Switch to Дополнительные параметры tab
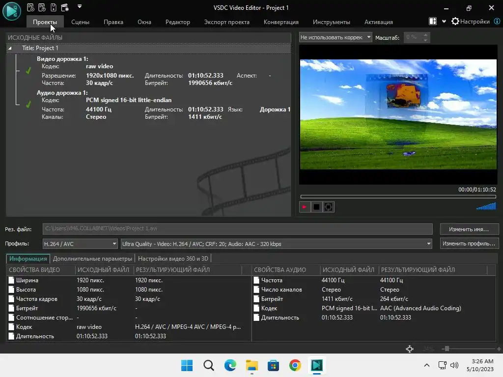Image resolution: width=503 pixels, height=377 pixels. (x=92, y=258)
